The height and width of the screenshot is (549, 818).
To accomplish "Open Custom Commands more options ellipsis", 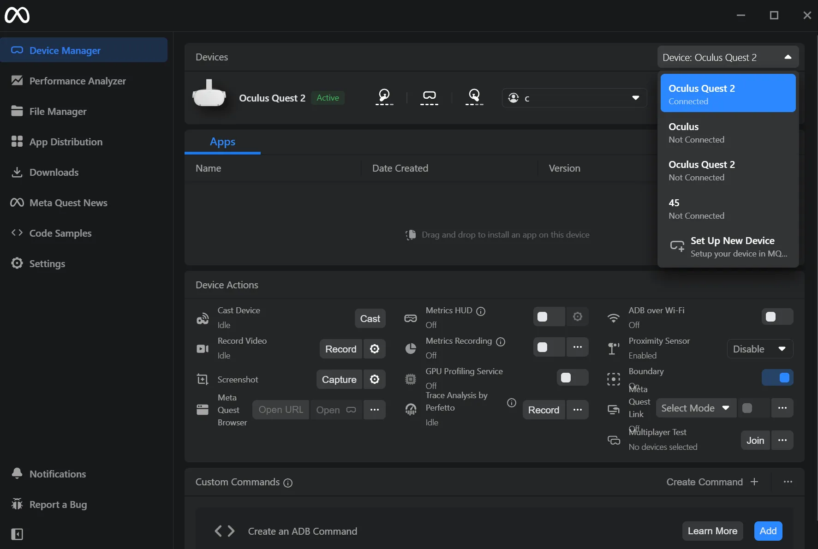I will pyautogui.click(x=788, y=482).
